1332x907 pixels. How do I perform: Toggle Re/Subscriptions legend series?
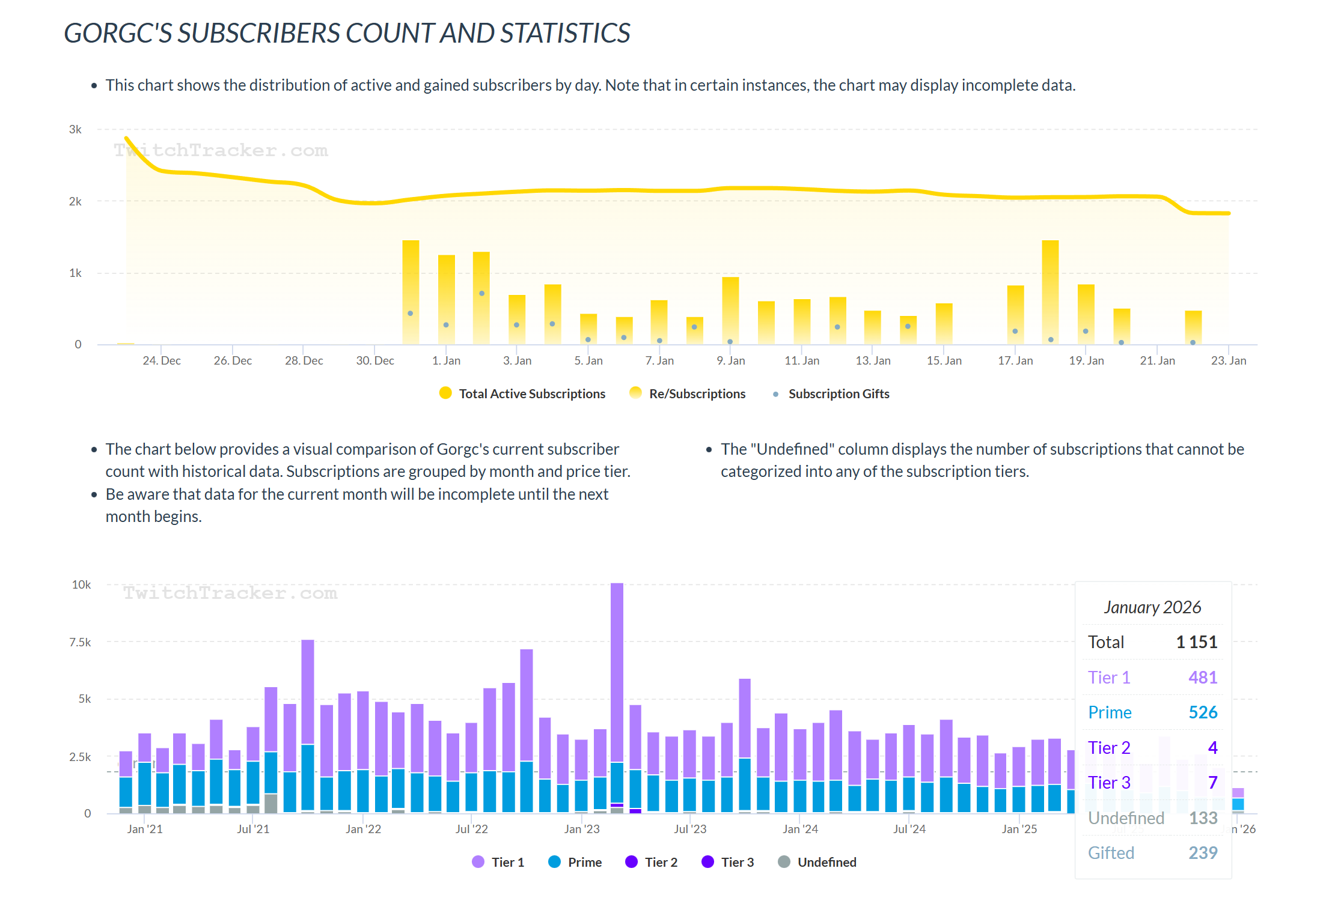(697, 393)
